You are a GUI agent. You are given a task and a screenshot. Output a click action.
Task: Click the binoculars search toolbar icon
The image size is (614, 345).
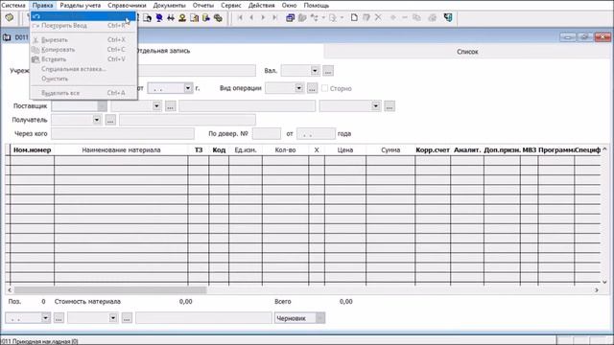[171, 17]
